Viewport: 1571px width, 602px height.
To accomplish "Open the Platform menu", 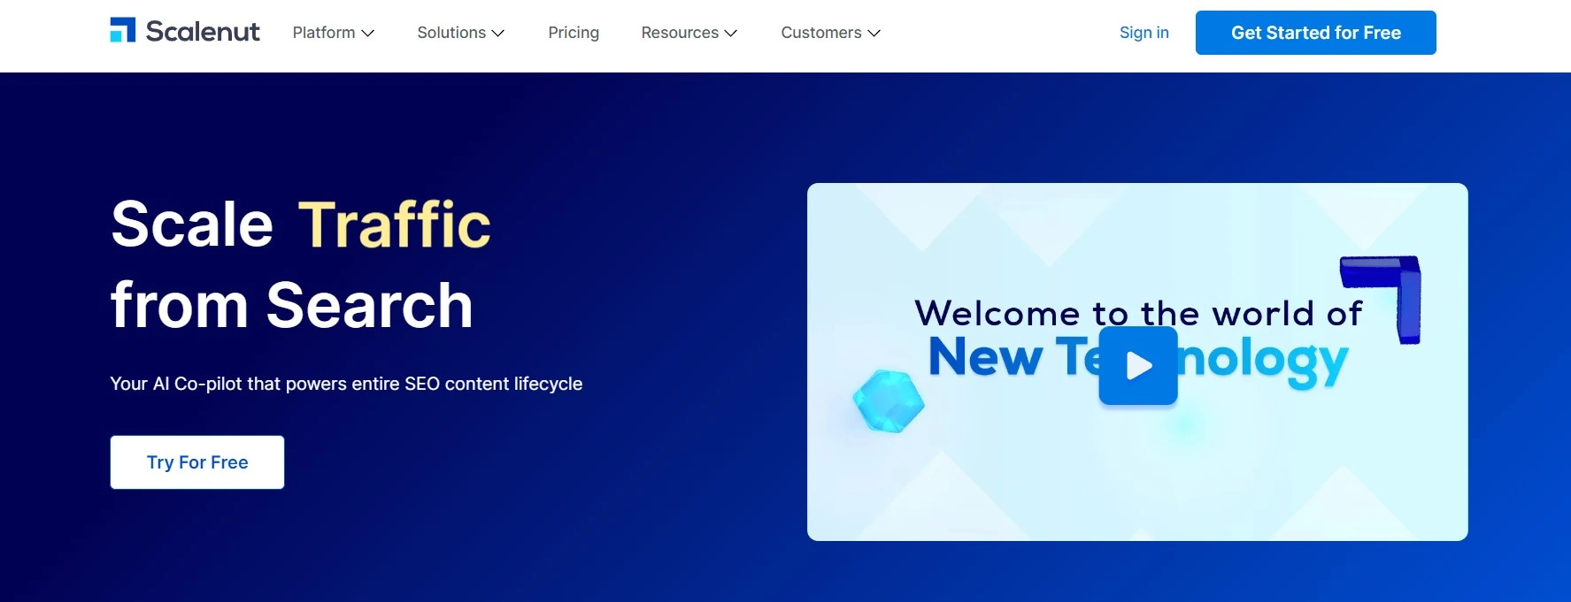I will 324,33.
